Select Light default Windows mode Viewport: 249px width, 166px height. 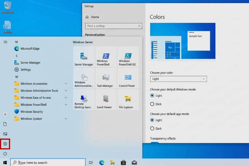[152, 95]
